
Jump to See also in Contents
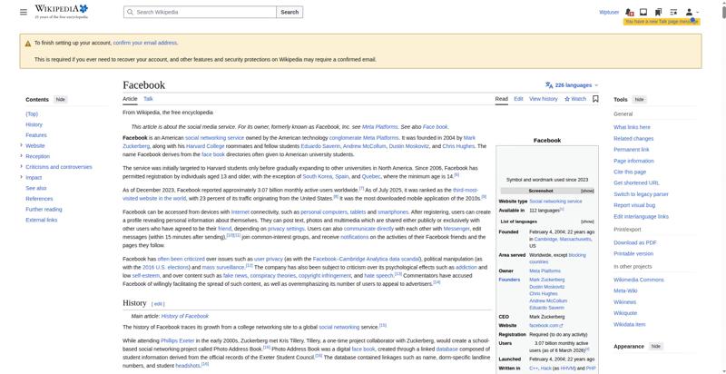click(x=36, y=188)
